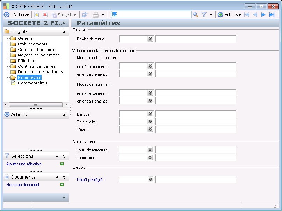Open échéancement en décaissement dropdown
Image resolution: width=282 pixels, height=211 pixels.
(150, 66)
